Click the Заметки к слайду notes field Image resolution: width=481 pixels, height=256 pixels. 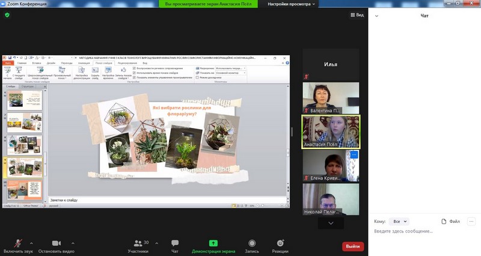coord(167,200)
